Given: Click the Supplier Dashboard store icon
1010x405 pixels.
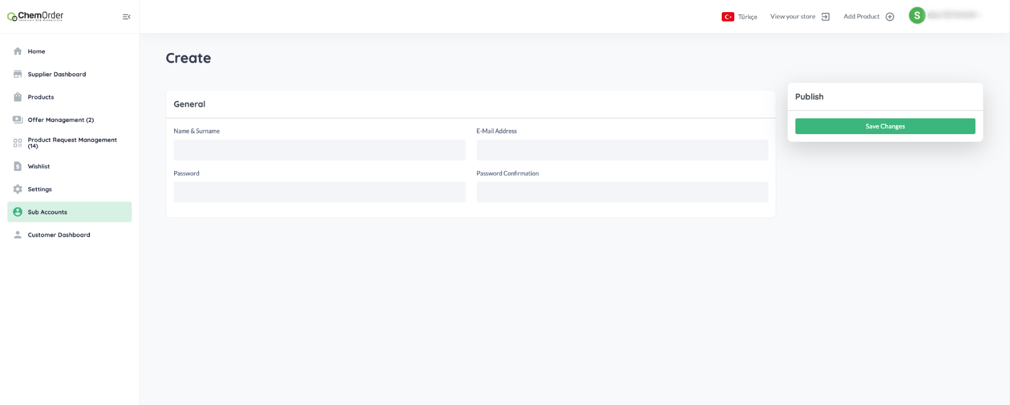Looking at the screenshot, I should point(17,74).
